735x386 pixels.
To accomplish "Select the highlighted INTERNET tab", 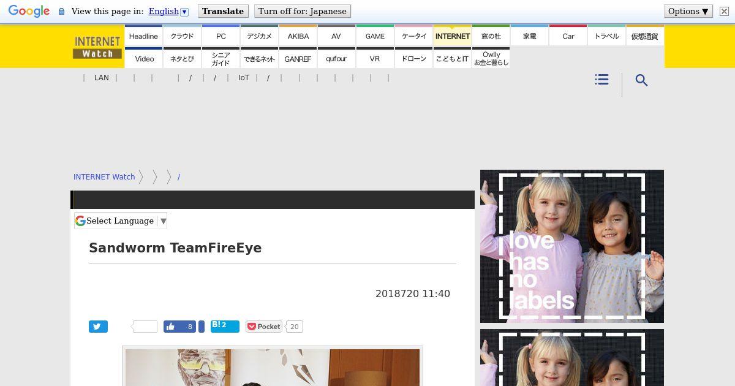I will click(452, 36).
